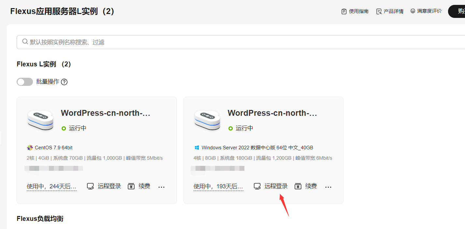This screenshot has height=229, width=465.
Task: Click the remote login monitor icon on Windows card
Action: 257,186
